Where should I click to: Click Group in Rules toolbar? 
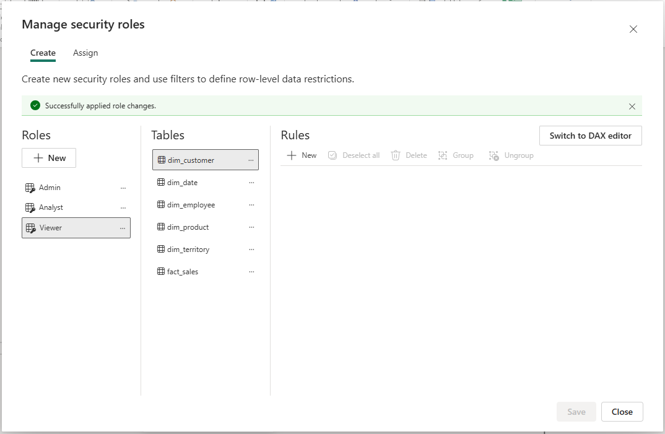[x=456, y=155]
